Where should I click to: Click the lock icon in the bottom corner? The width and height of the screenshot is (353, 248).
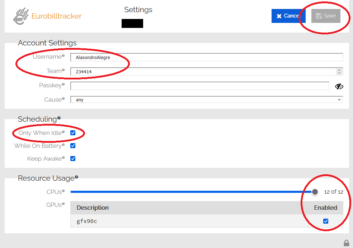tap(347, 243)
